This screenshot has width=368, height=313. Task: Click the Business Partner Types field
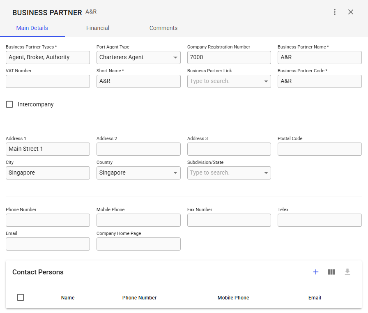48,58
